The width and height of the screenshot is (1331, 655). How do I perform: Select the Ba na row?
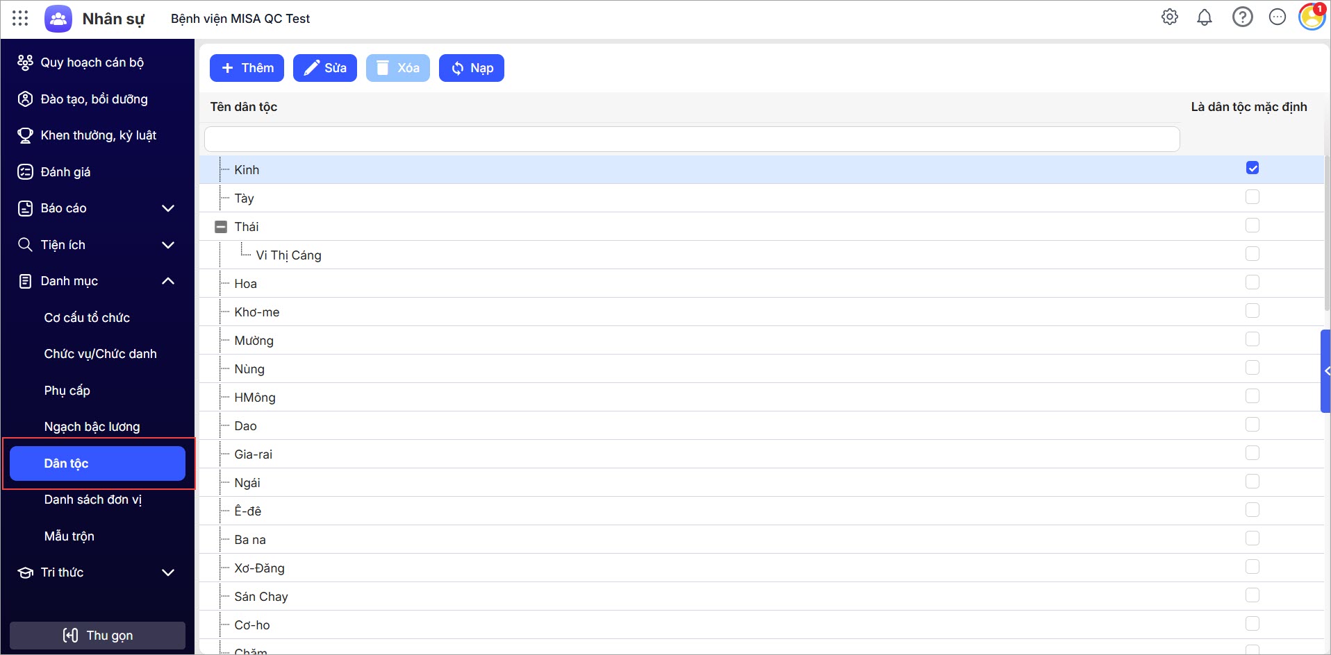(761, 539)
